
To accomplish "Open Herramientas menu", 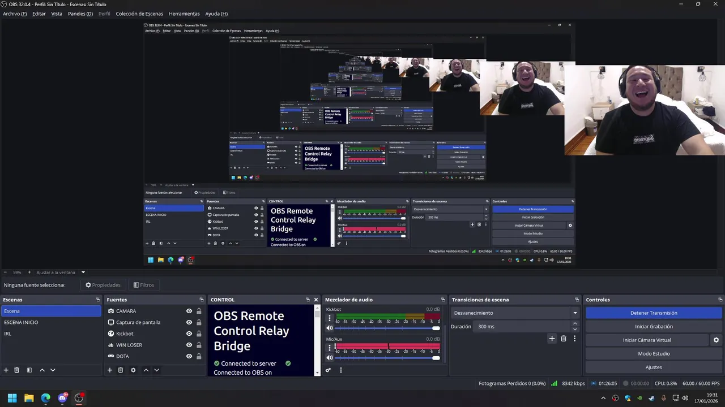I will point(184,14).
